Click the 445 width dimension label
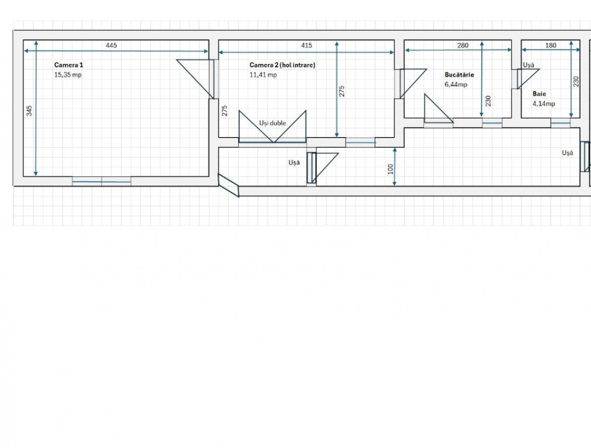 point(116,45)
